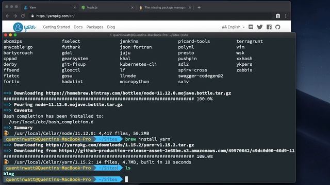Viewport: 330px width, 185px height.
Task: Click 'bartycrouch' in terminal output
Action: [x=18, y=53]
